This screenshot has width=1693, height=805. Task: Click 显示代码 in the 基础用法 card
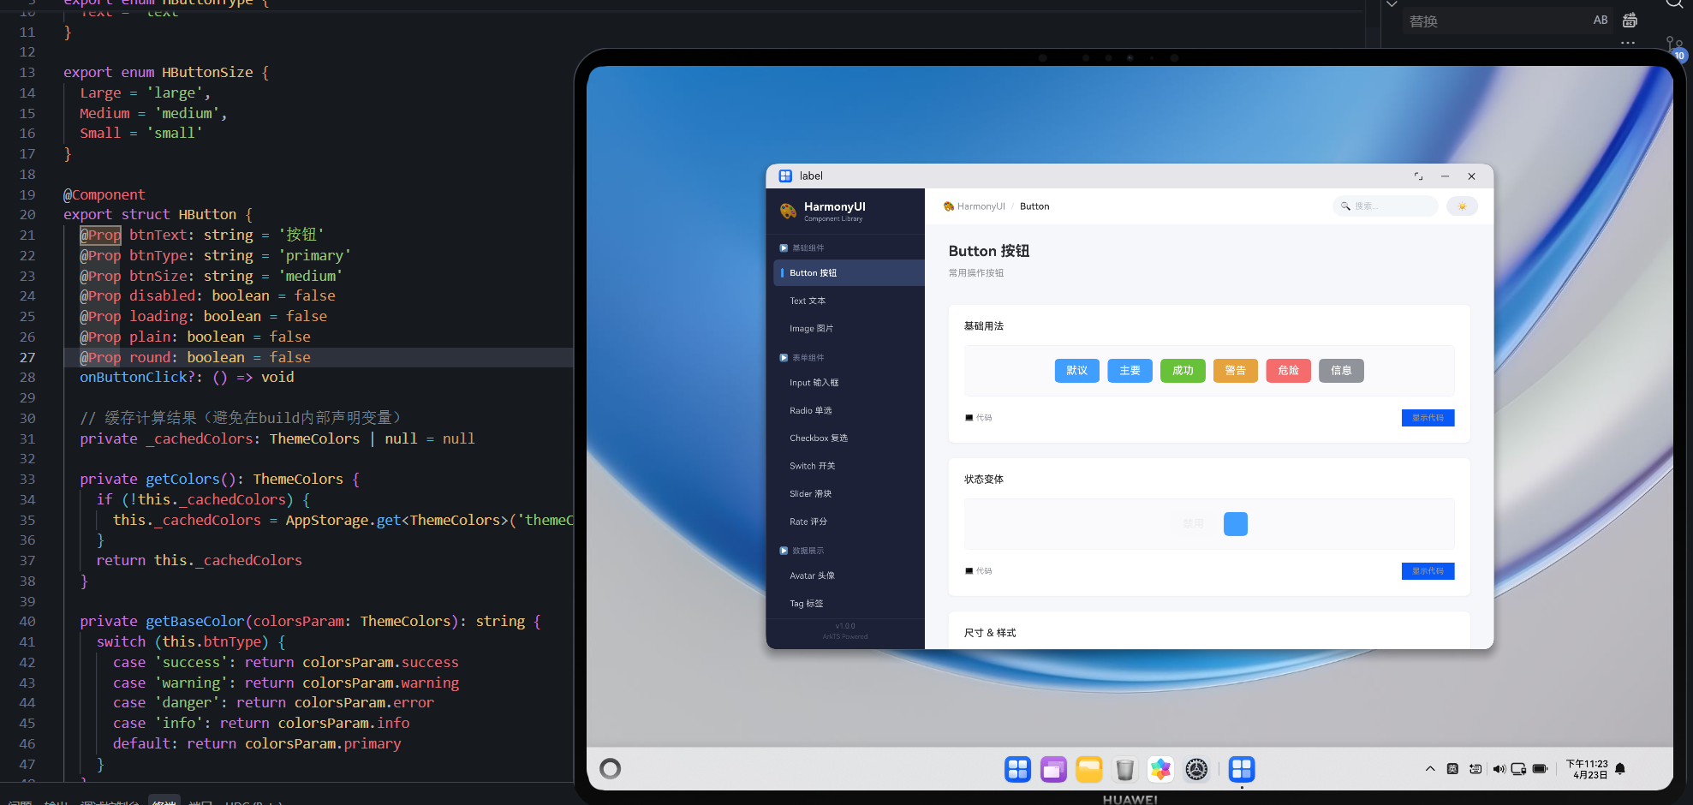1428,418
